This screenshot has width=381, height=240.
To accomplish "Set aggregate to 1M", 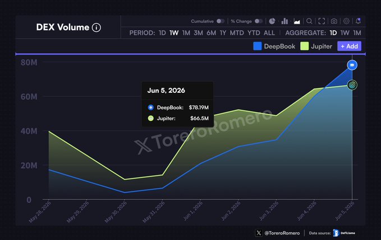I will coord(357,32).
